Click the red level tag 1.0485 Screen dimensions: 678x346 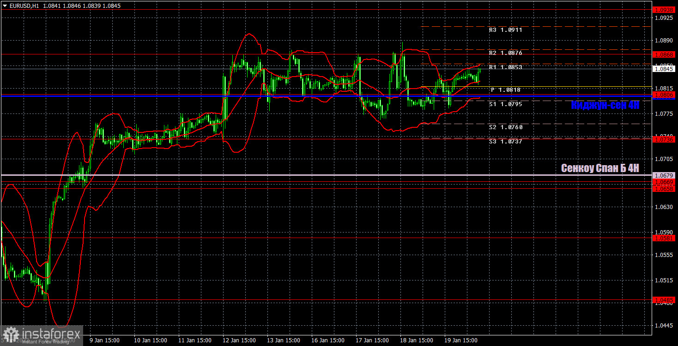(665, 300)
